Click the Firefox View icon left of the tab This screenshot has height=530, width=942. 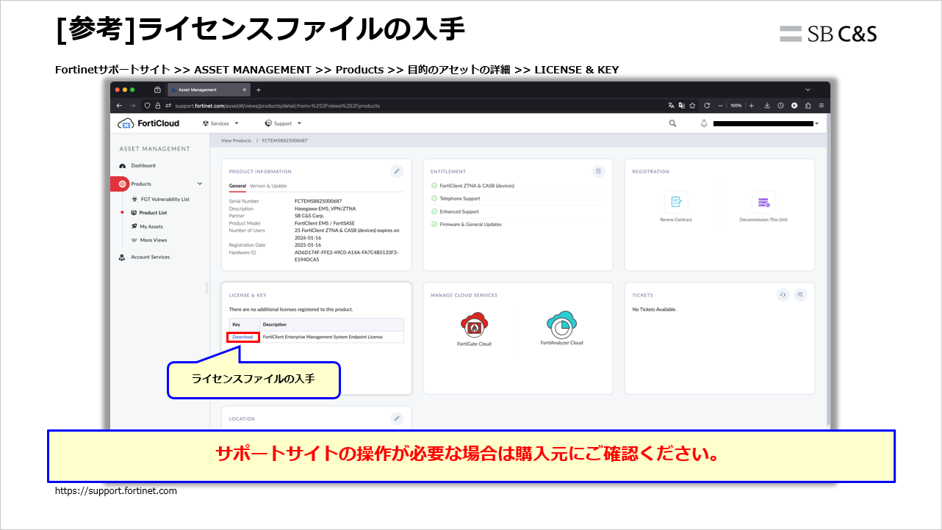coord(157,90)
